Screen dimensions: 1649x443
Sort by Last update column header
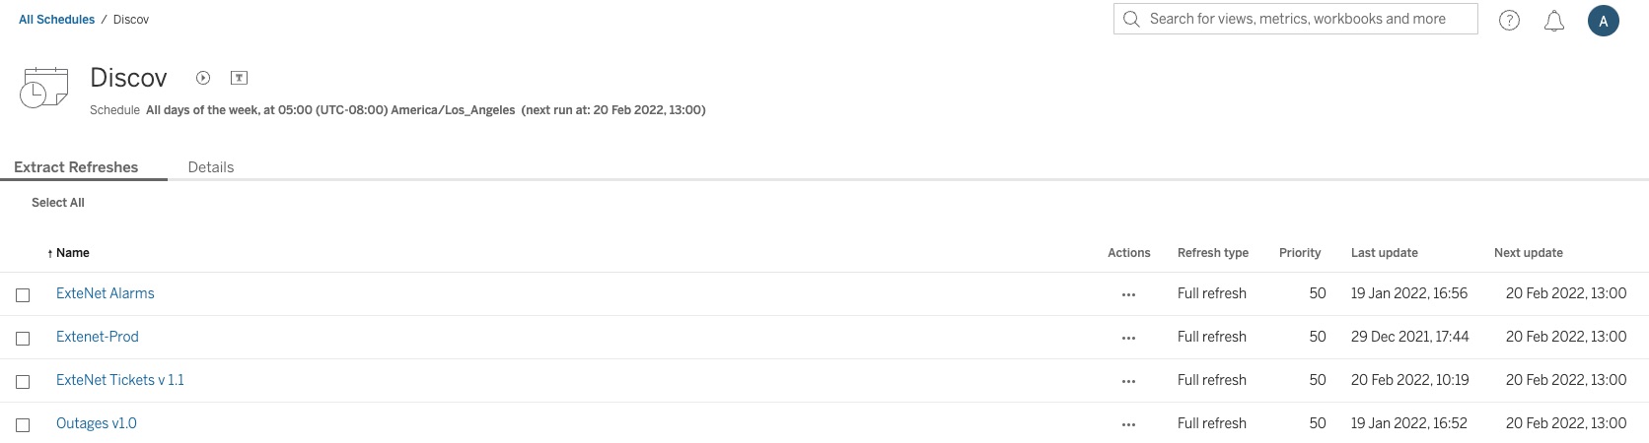[1384, 253]
